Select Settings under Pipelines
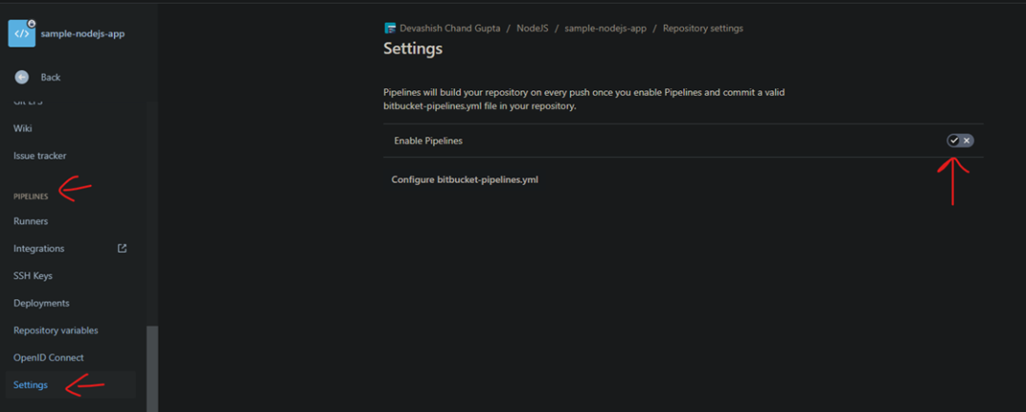The width and height of the screenshot is (1026, 412). (30, 385)
